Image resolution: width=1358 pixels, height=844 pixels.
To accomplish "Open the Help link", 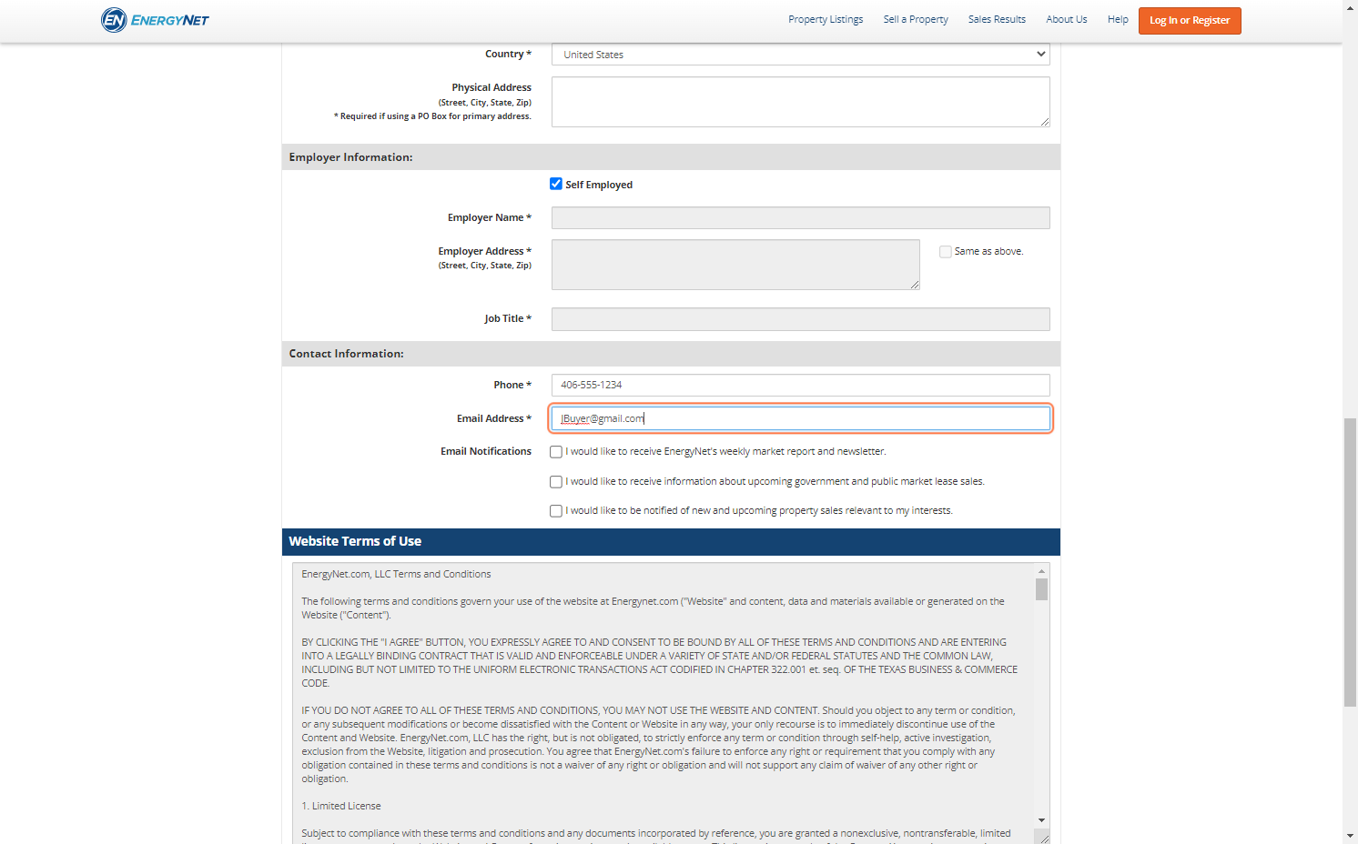I will coord(1118,20).
